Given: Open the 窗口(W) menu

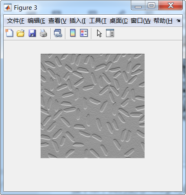Looking at the screenshot, I should [x=141, y=21].
